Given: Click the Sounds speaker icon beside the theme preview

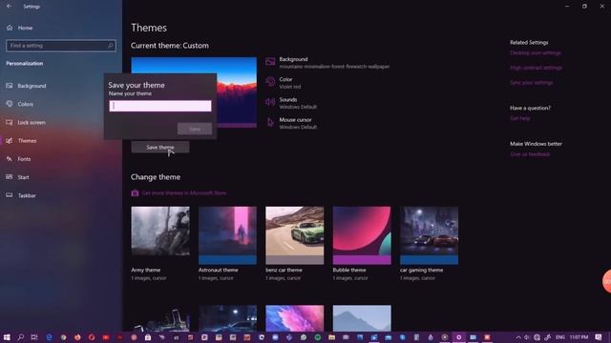Looking at the screenshot, I should click(270, 102).
